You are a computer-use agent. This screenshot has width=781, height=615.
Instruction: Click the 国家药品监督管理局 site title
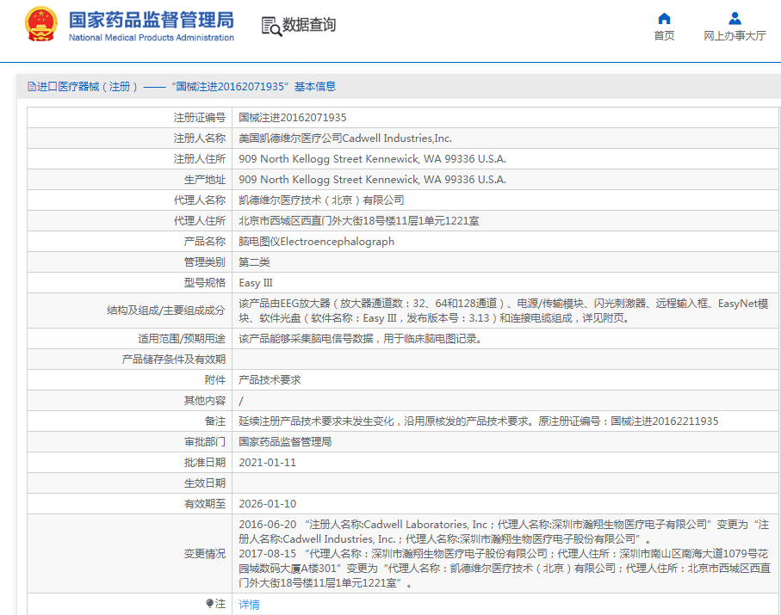(151, 19)
